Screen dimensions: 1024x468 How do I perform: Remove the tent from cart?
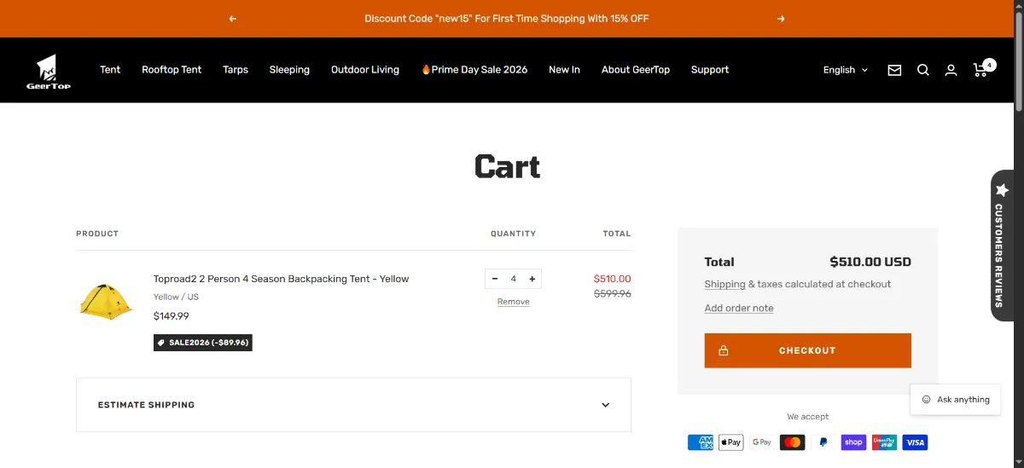pyautogui.click(x=514, y=302)
